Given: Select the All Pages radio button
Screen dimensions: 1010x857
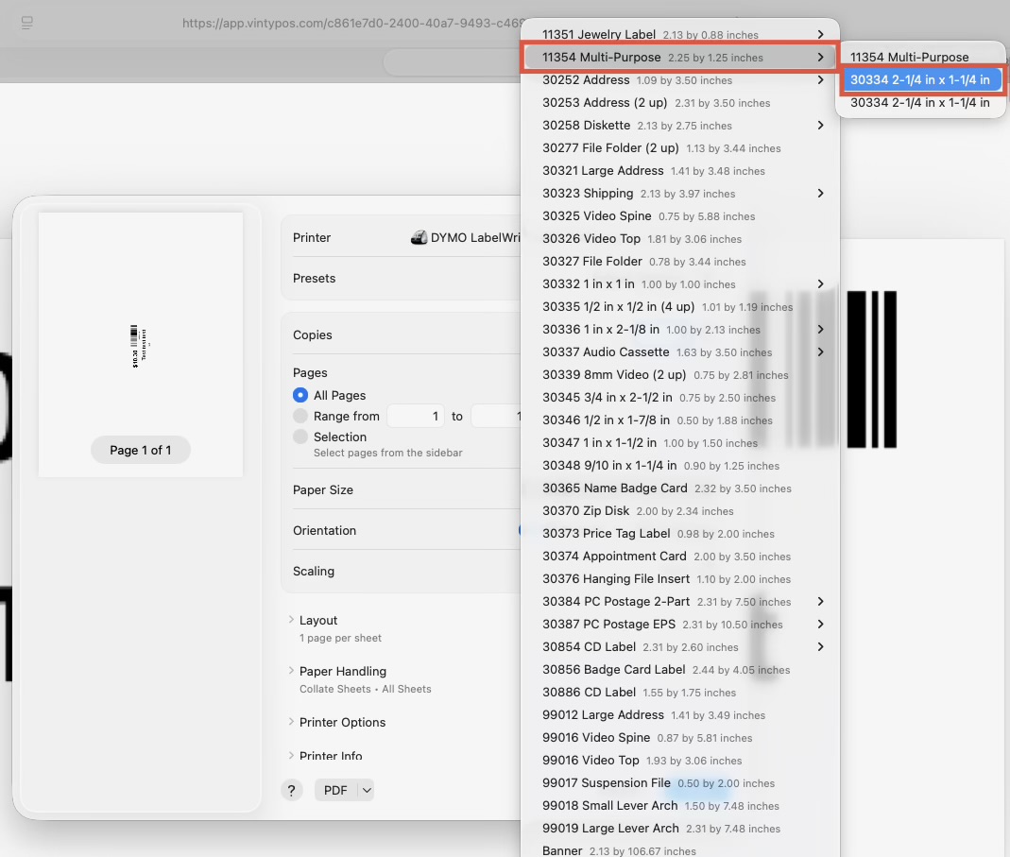Looking at the screenshot, I should [x=300, y=395].
